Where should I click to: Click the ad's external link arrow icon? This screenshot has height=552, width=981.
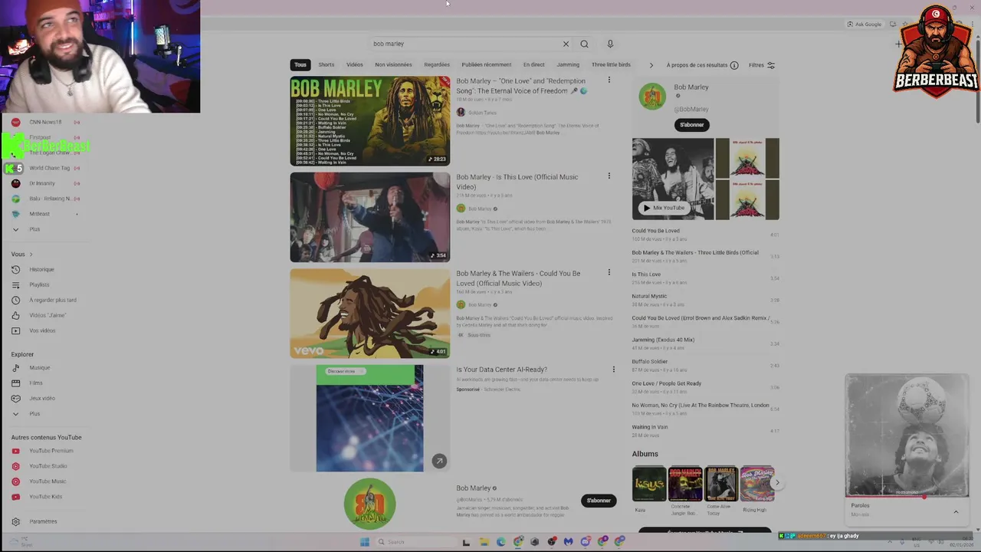pyautogui.click(x=438, y=461)
